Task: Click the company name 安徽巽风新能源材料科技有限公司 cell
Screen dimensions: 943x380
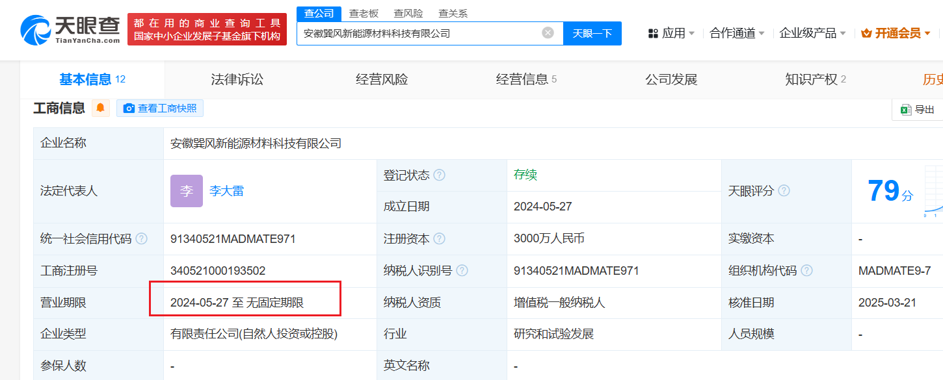Action: (256, 144)
